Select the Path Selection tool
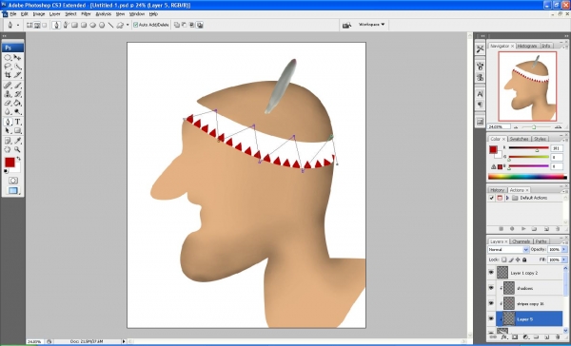Viewport: 571px width, 346px height. coord(8,130)
